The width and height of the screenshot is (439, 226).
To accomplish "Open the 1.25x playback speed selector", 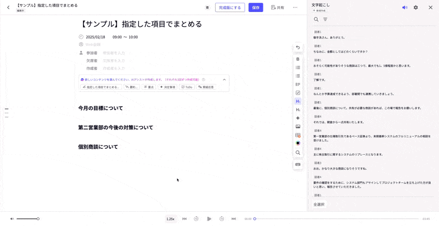I will 170,219.
